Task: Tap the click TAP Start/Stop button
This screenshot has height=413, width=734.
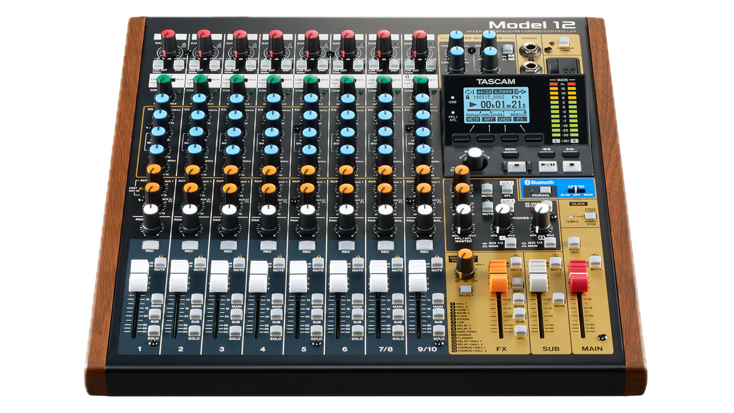Action: click(590, 215)
